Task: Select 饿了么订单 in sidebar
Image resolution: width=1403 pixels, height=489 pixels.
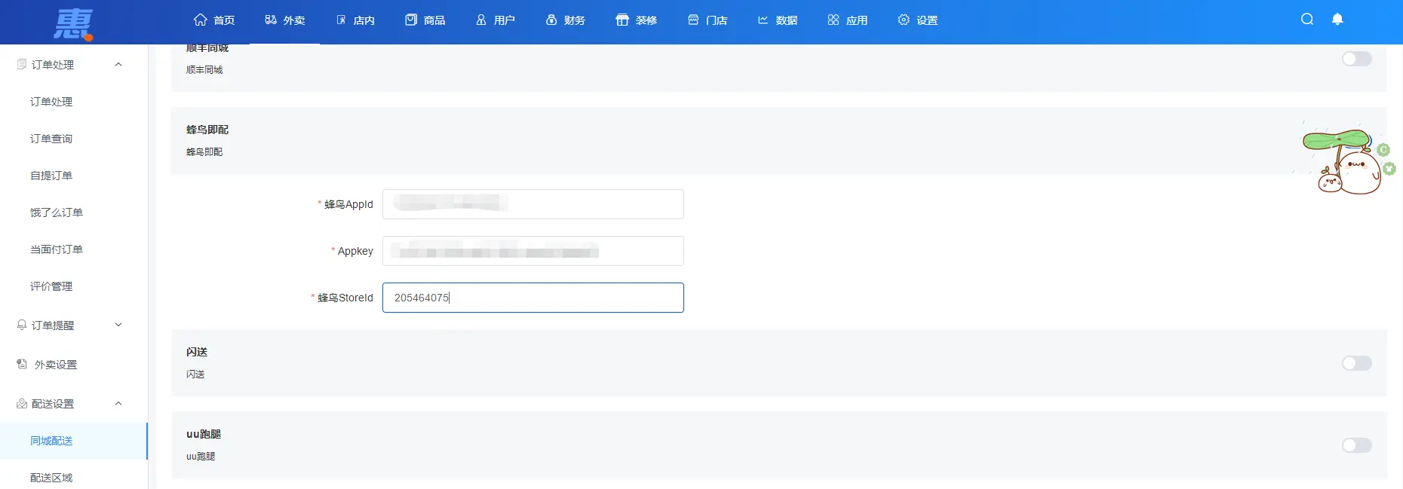Action: coord(57,212)
